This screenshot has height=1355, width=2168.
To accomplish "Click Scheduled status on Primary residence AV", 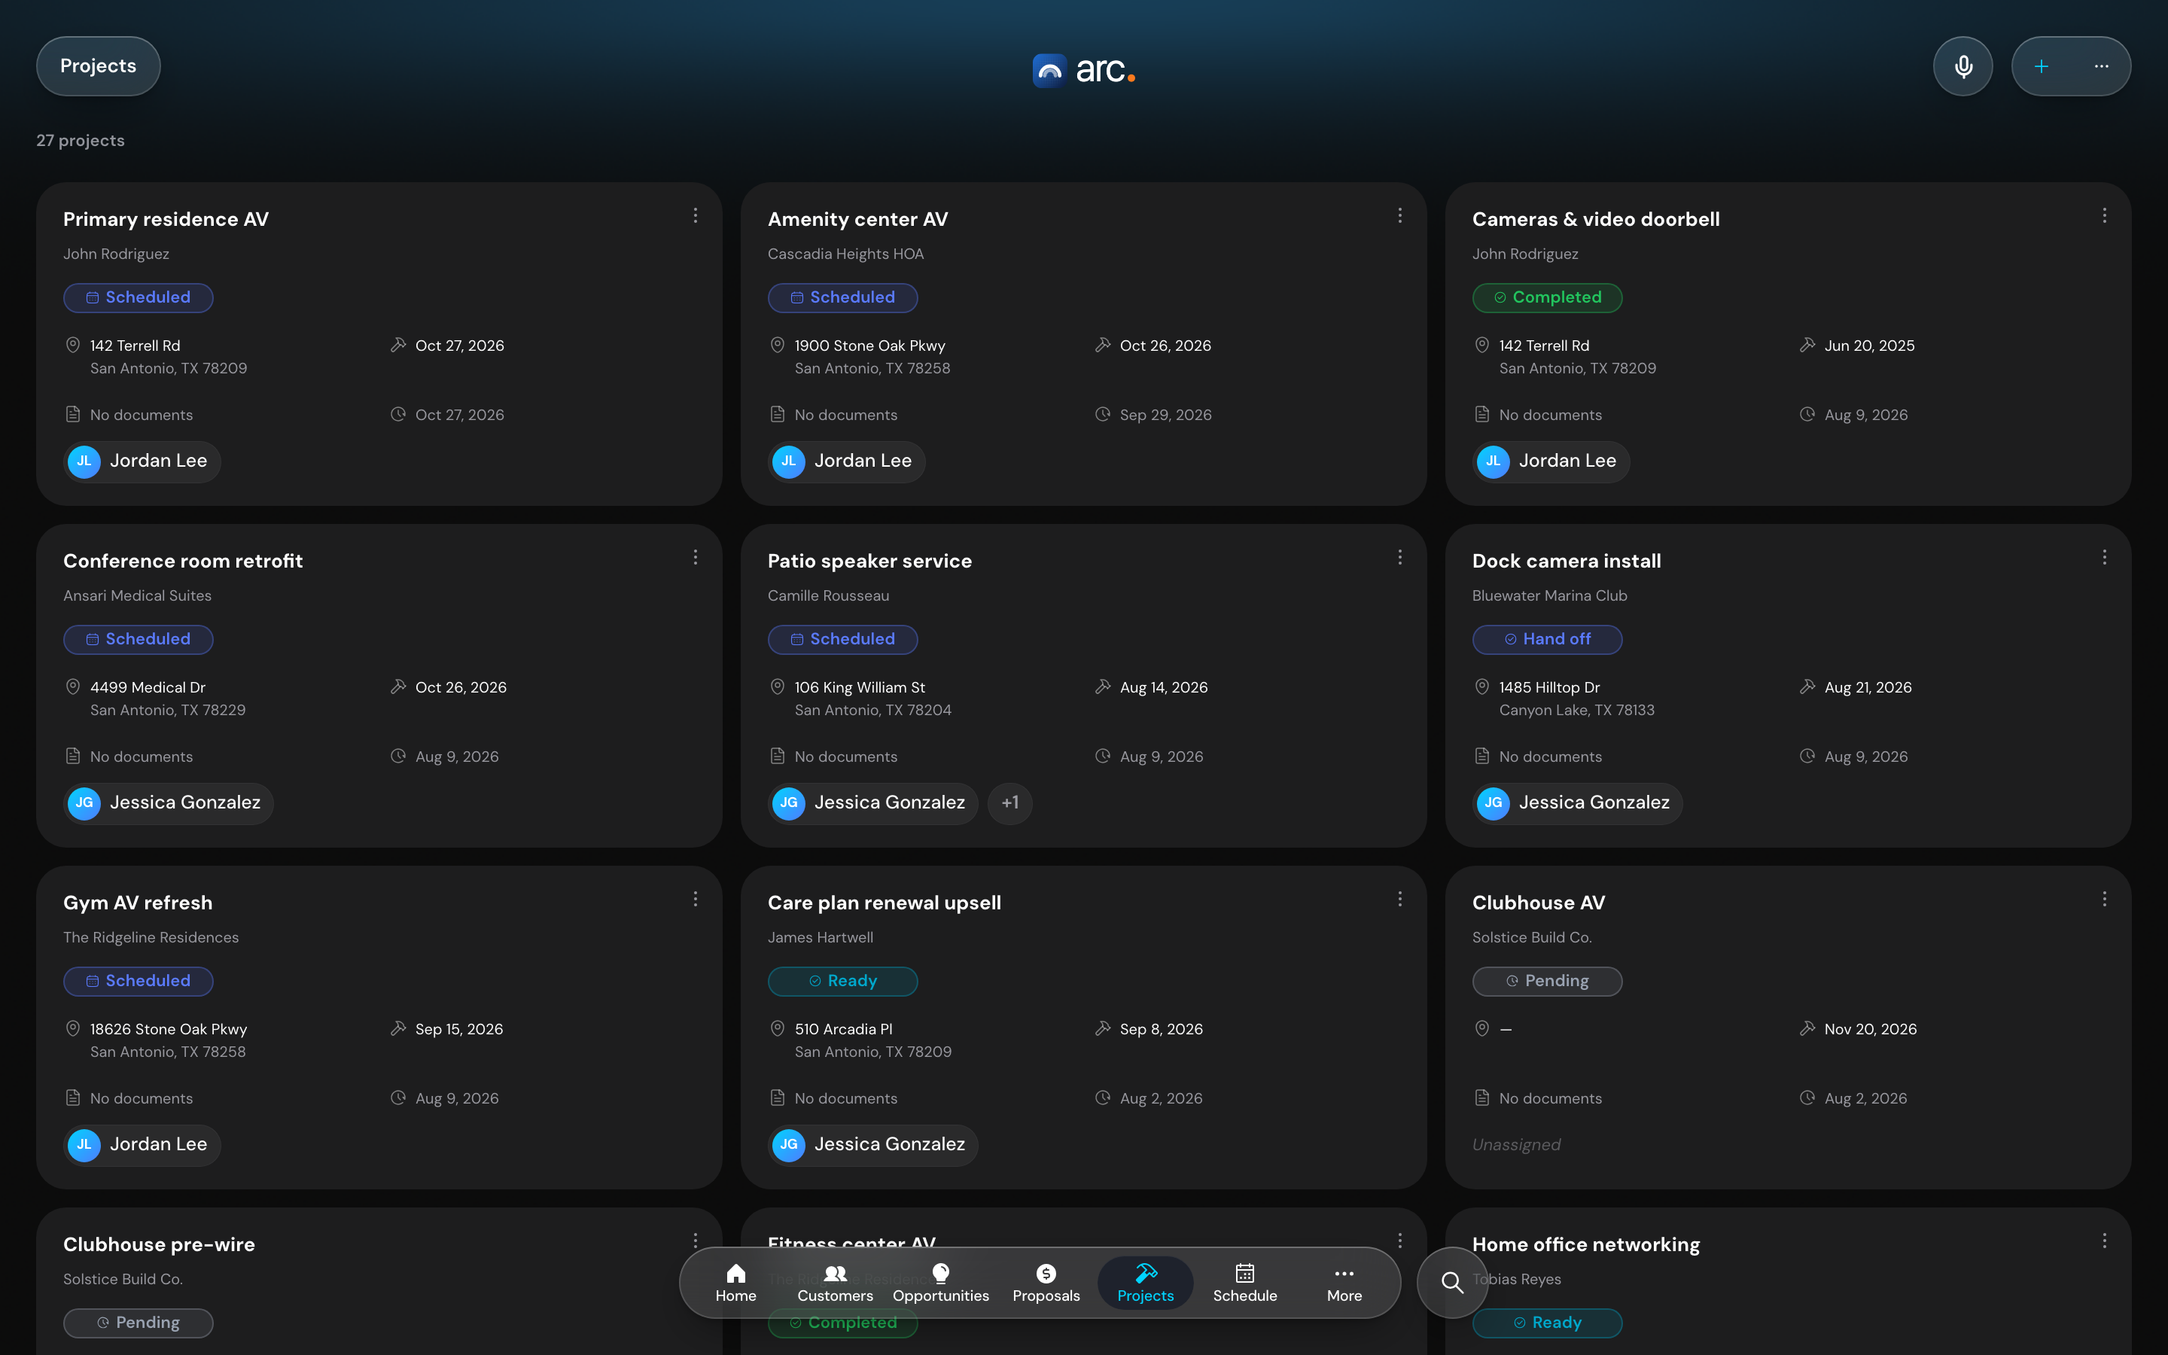I will coord(138,297).
